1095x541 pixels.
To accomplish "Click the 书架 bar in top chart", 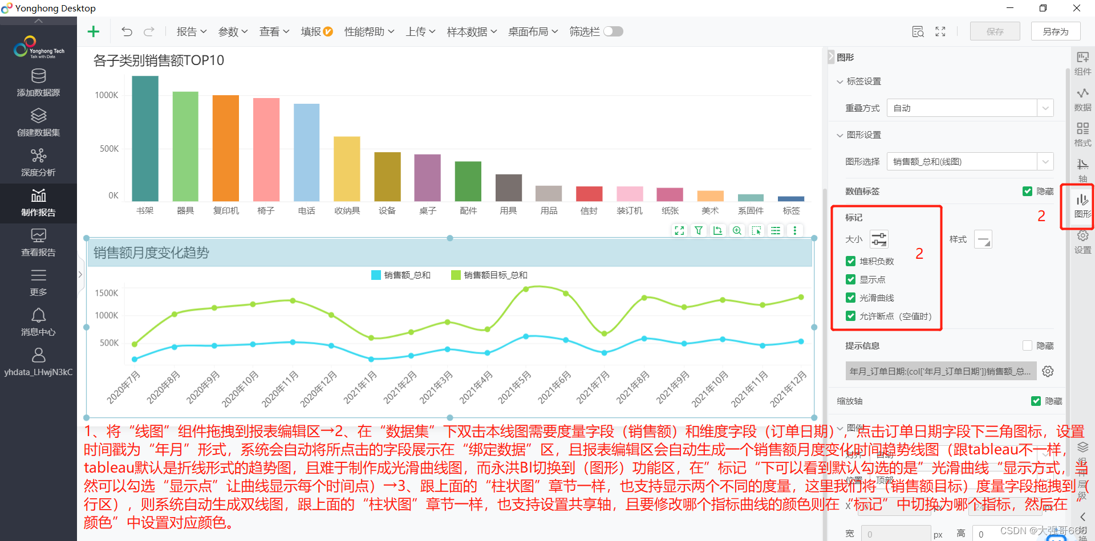I will pyautogui.click(x=145, y=139).
